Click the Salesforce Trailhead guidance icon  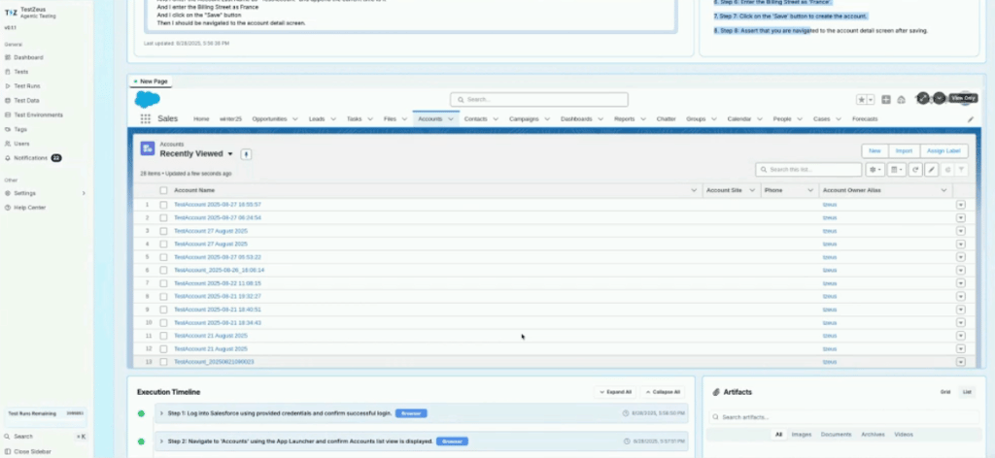[900, 99]
